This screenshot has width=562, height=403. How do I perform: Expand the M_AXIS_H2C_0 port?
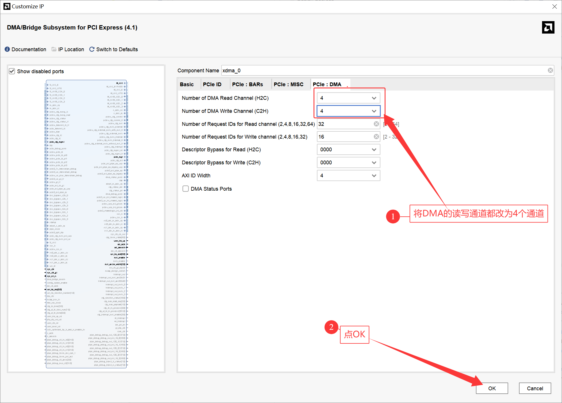125,97
